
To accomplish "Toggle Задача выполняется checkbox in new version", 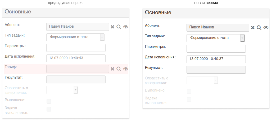I will click(189, 99).
